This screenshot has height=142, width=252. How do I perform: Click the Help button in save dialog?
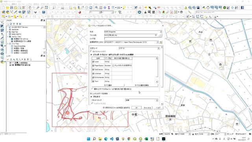coord(158,108)
